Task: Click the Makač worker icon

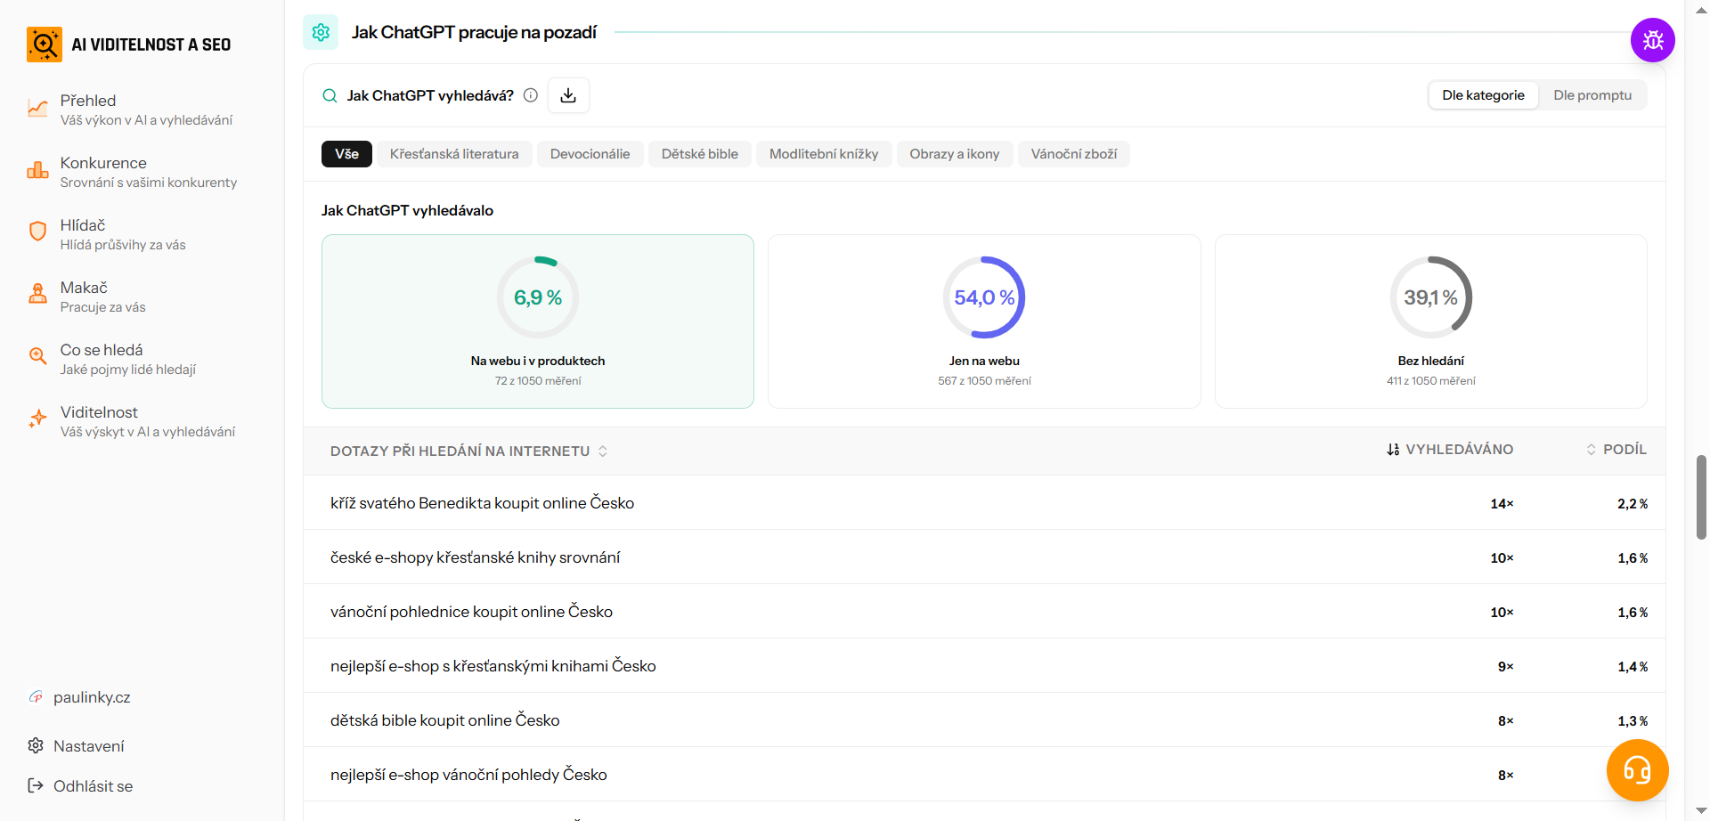Action: click(x=37, y=294)
